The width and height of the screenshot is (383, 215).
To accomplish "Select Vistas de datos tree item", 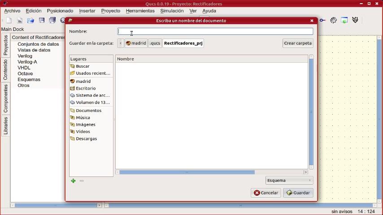I will [x=34, y=50].
